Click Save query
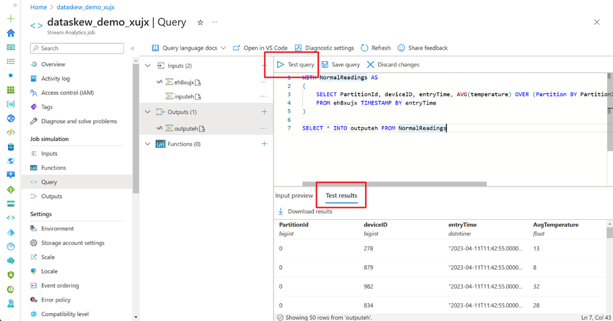This screenshot has width=613, height=321. click(x=341, y=64)
